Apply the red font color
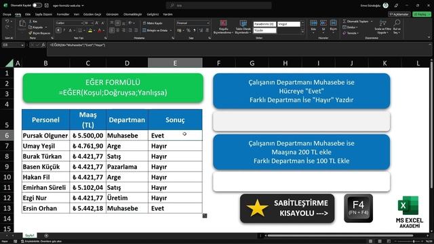 coord(100,30)
